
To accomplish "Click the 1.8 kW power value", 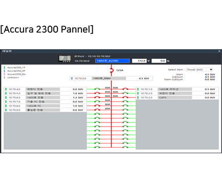I will [x=78, y=93].
